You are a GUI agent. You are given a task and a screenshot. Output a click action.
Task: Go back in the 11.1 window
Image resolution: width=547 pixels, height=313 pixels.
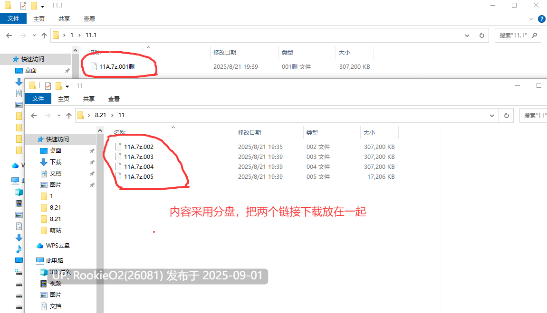coord(9,35)
